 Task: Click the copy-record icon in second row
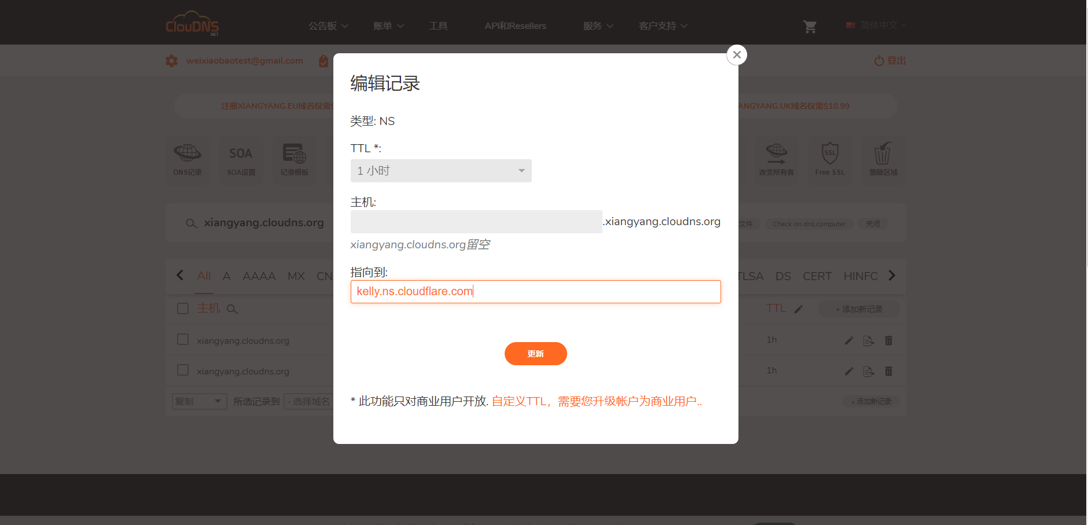869,371
